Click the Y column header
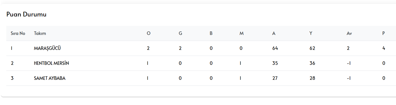The width and height of the screenshot is (396, 105). pos(311,33)
